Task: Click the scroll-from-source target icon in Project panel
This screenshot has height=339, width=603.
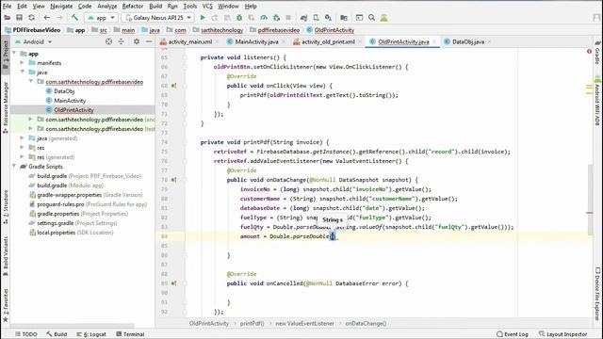Action: tap(109, 41)
